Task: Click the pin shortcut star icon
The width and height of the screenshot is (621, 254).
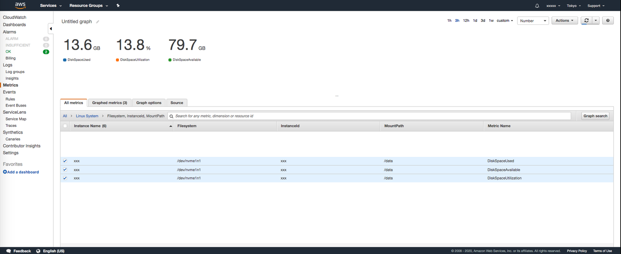Action: click(118, 6)
